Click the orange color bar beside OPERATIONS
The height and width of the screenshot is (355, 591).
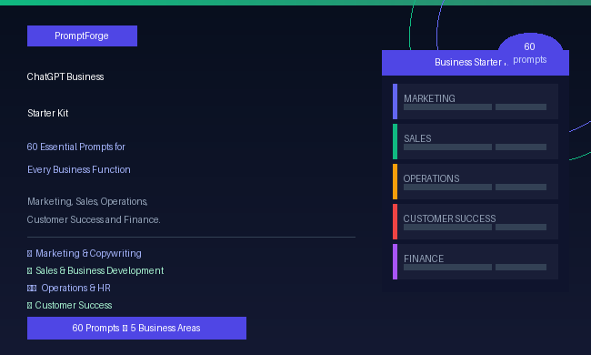pos(395,181)
